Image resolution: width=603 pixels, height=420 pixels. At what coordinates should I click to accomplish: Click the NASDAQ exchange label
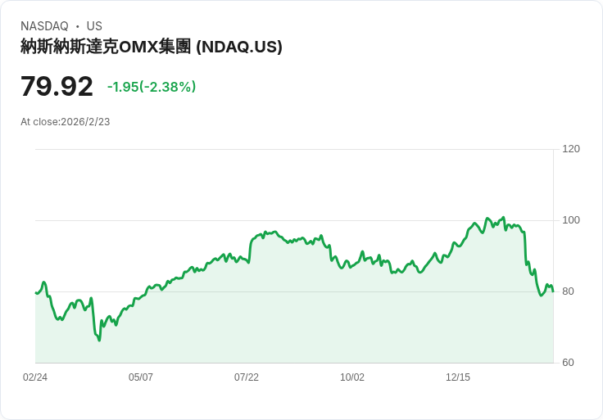(x=44, y=26)
